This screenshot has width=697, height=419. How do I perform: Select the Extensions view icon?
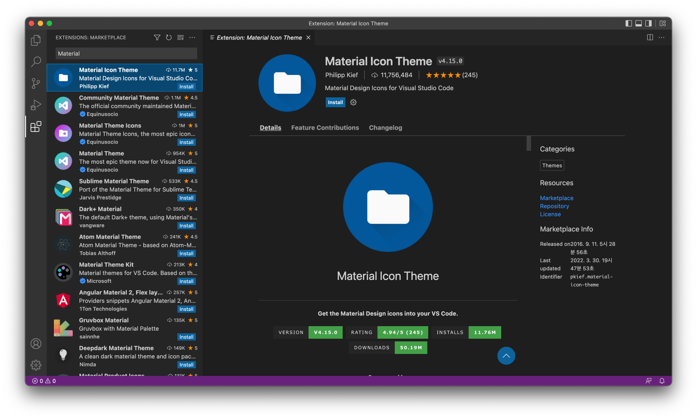point(36,127)
